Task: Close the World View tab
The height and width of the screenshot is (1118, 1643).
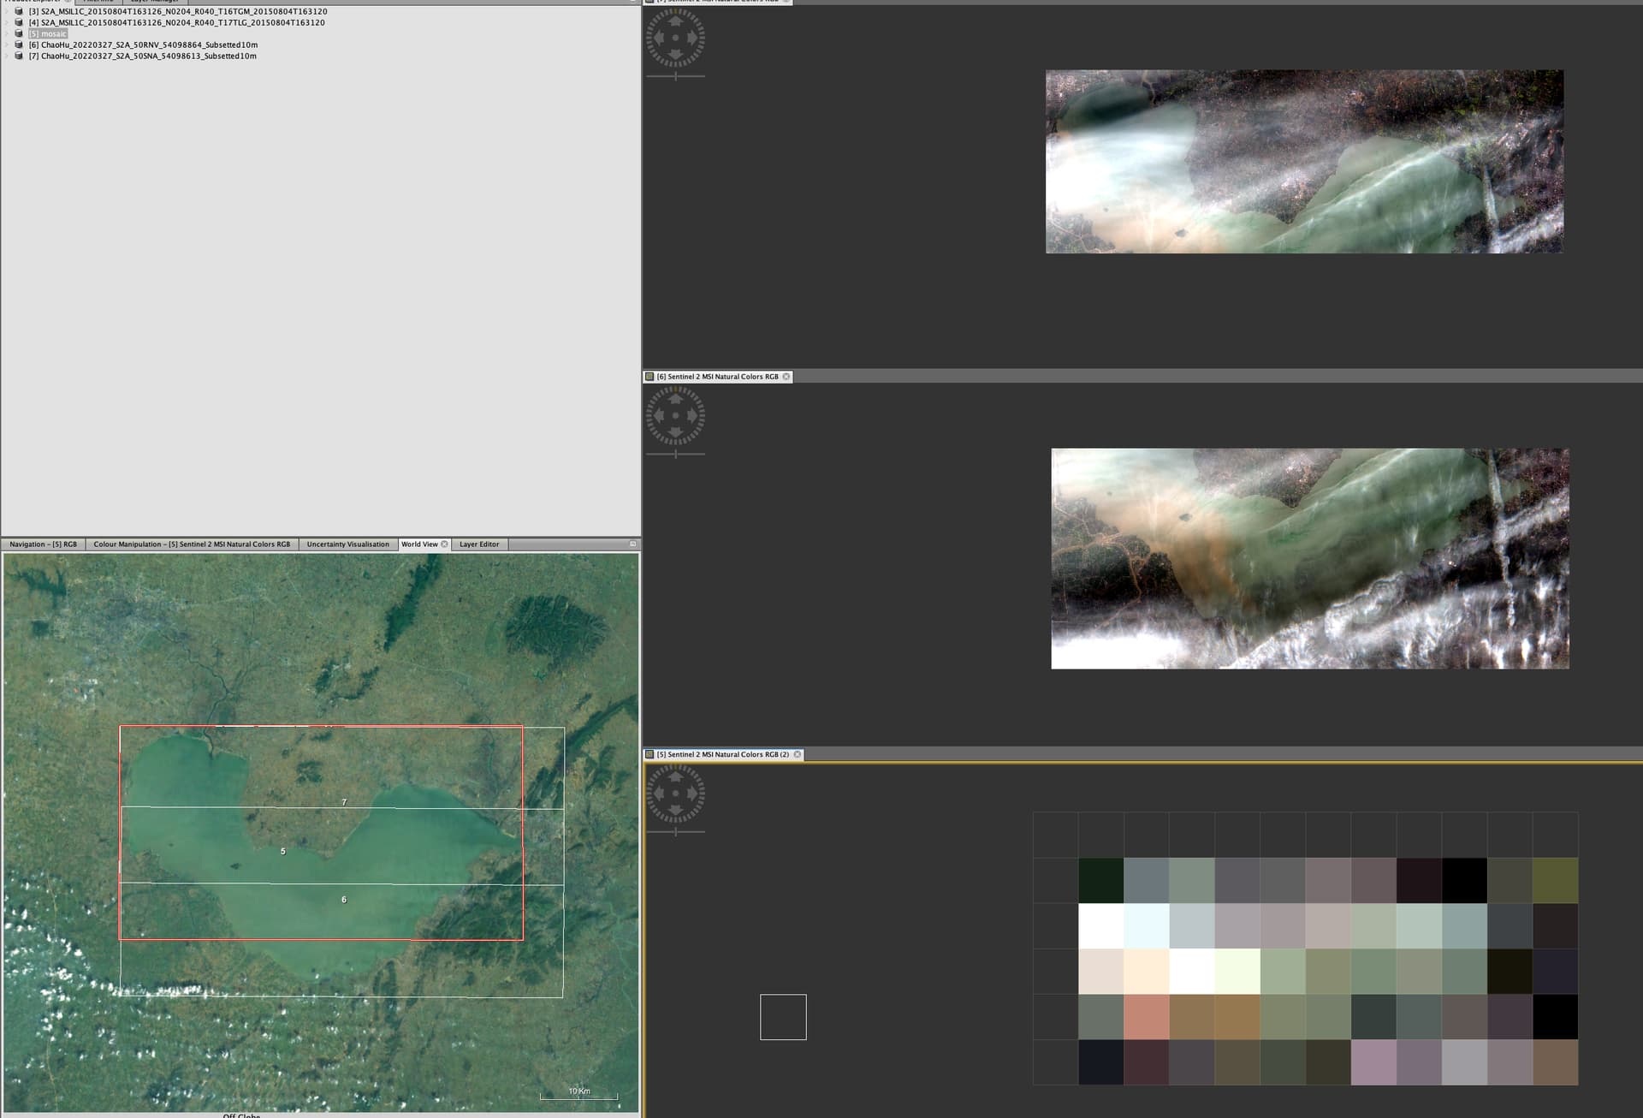Action: pos(444,544)
